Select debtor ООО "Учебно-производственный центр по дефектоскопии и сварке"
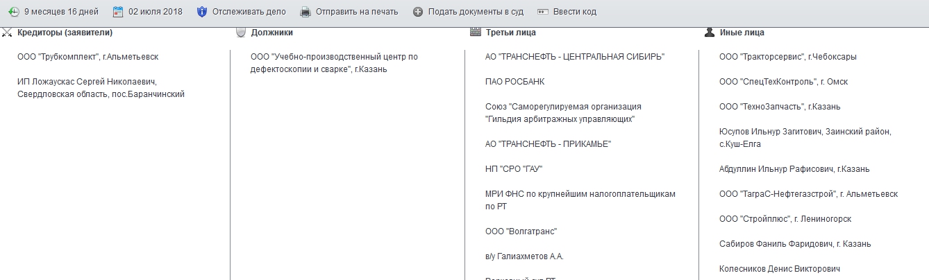The width and height of the screenshot is (929, 280). click(x=335, y=63)
